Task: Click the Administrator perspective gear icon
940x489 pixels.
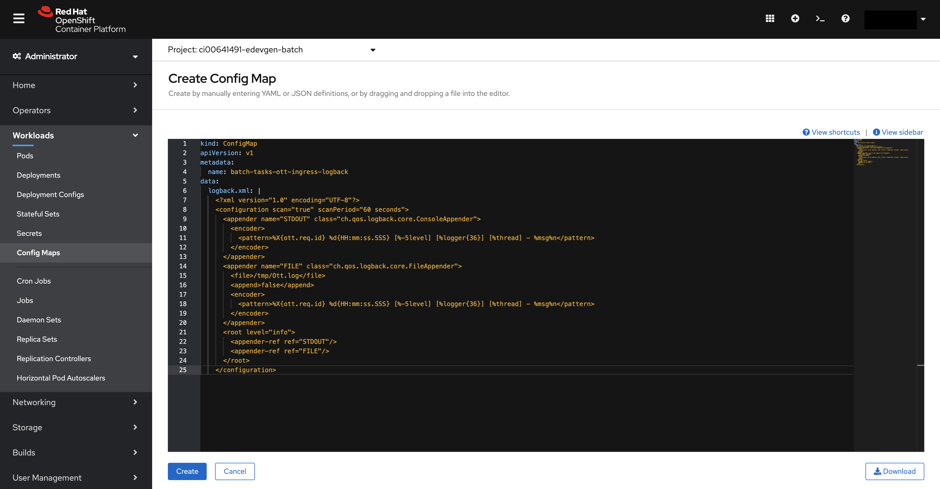Action: point(17,56)
